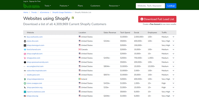
Task: Click the Traffic column header
Action: click(x=164, y=33)
